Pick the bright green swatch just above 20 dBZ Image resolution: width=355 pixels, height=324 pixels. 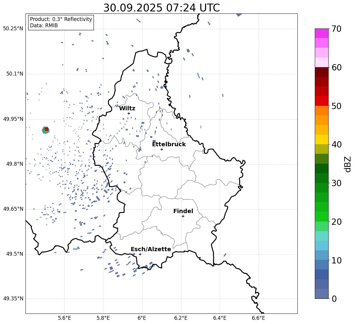click(321, 216)
